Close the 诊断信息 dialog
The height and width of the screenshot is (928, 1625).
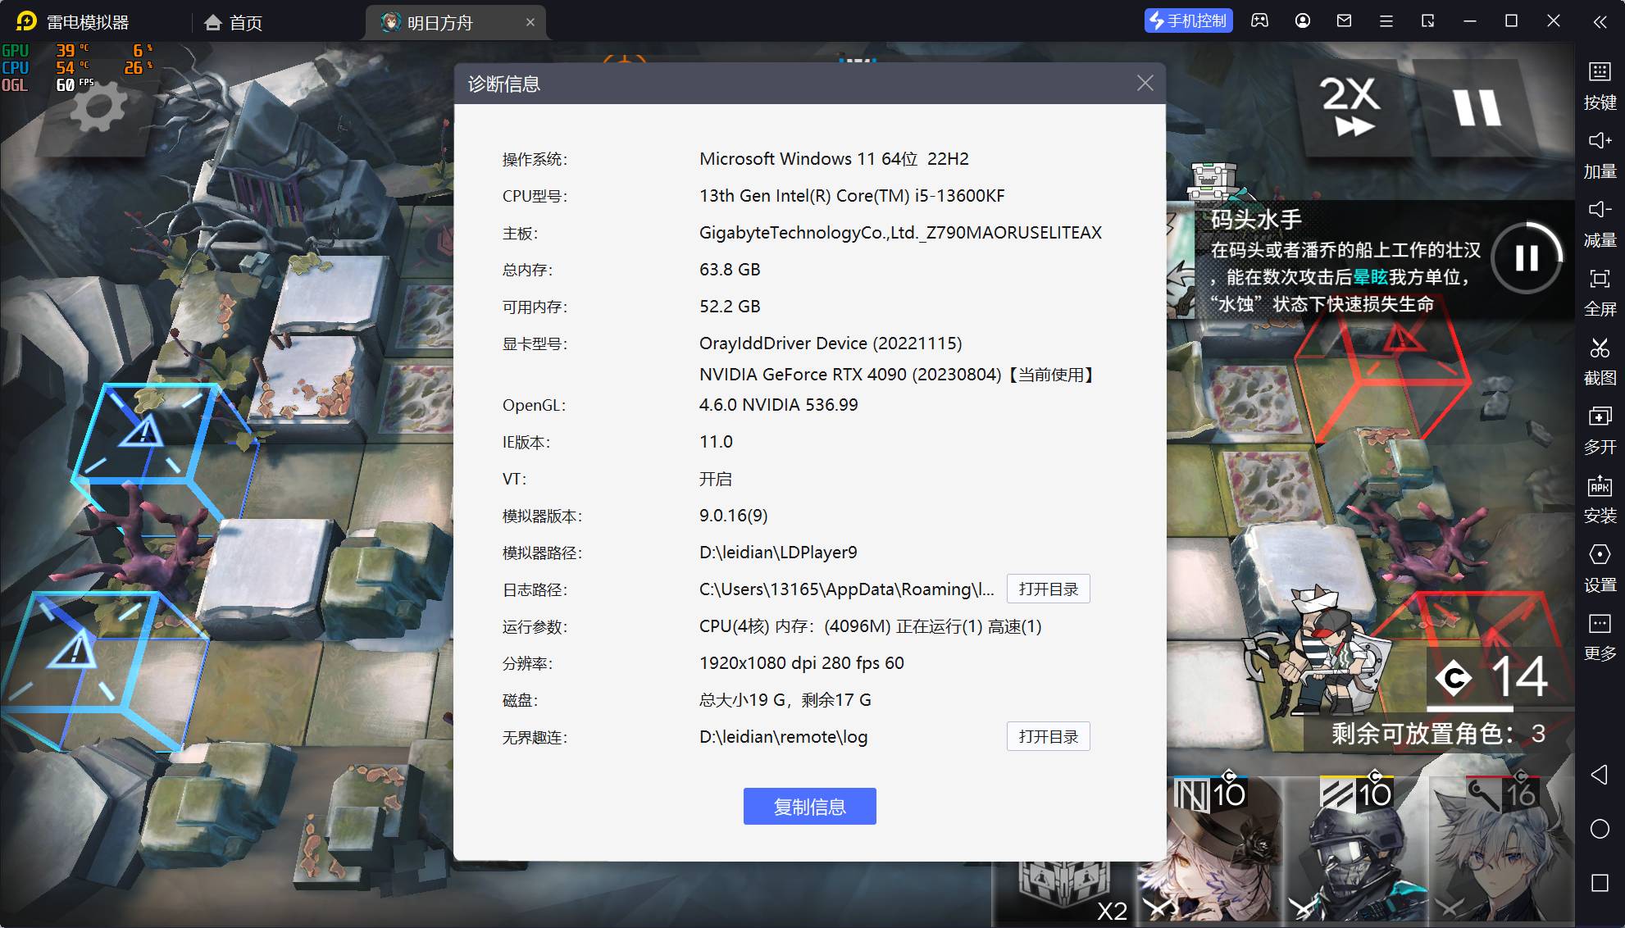[x=1145, y=83]
